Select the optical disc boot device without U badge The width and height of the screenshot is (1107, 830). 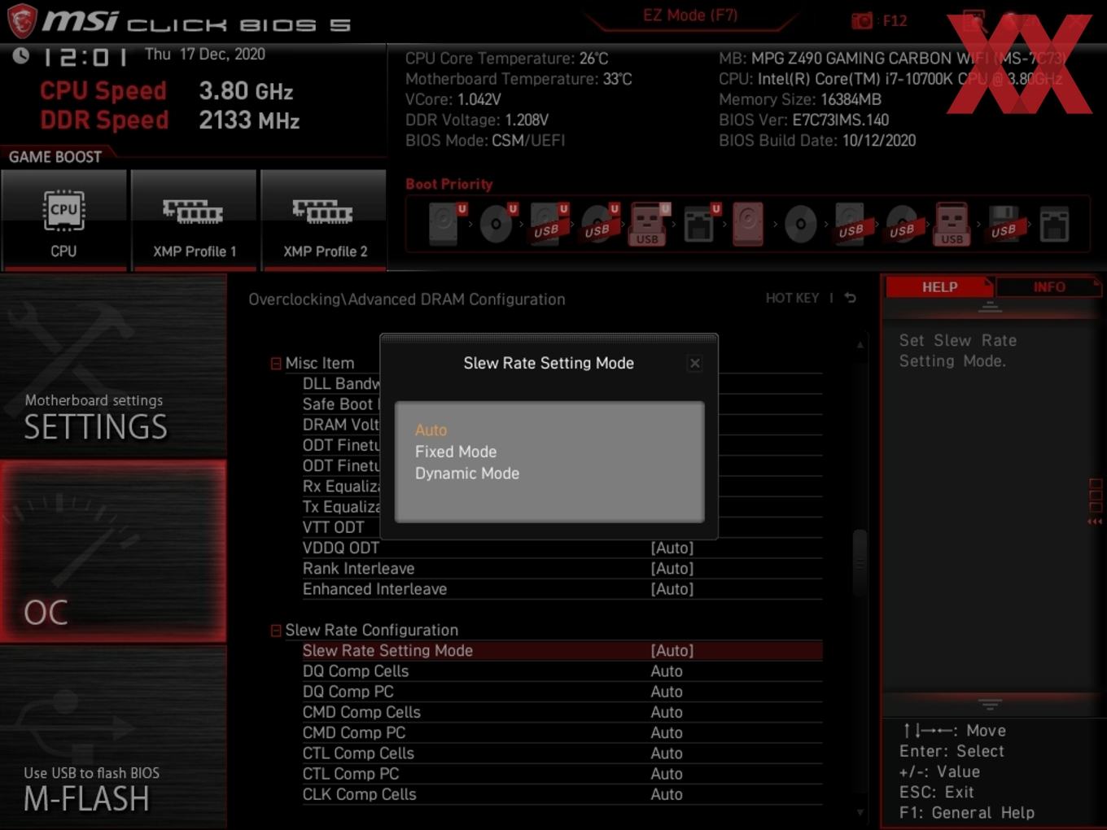800,224
